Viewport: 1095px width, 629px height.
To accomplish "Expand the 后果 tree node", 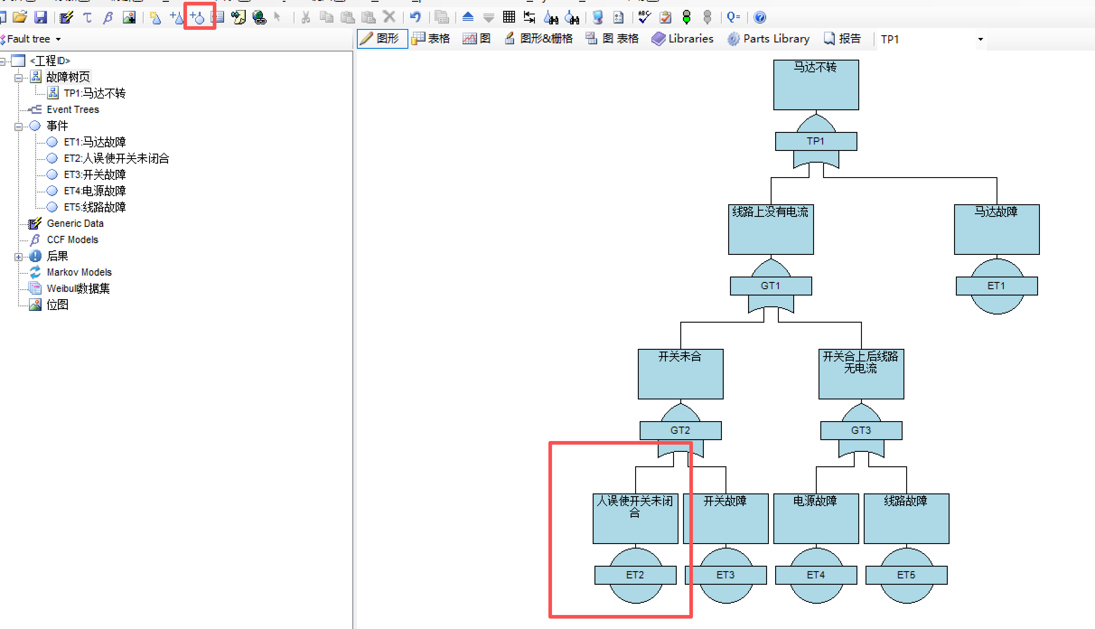I will tap(19, 257).
